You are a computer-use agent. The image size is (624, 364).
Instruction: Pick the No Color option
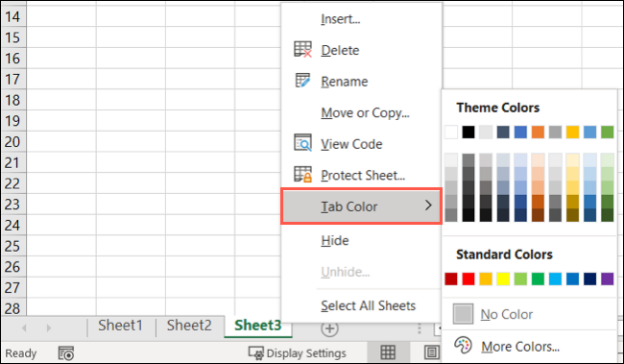(x=492, y=314)
